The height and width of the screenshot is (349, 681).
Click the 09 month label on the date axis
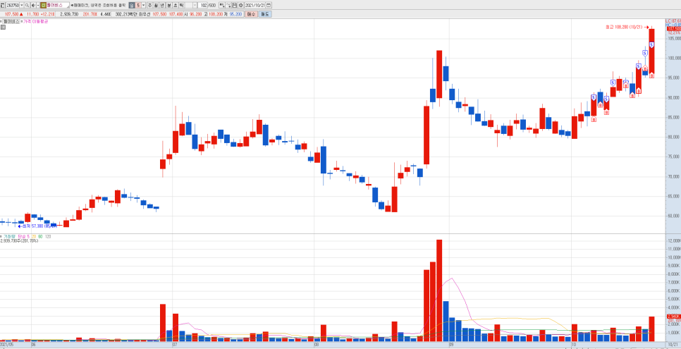click(x=452, y=344)
